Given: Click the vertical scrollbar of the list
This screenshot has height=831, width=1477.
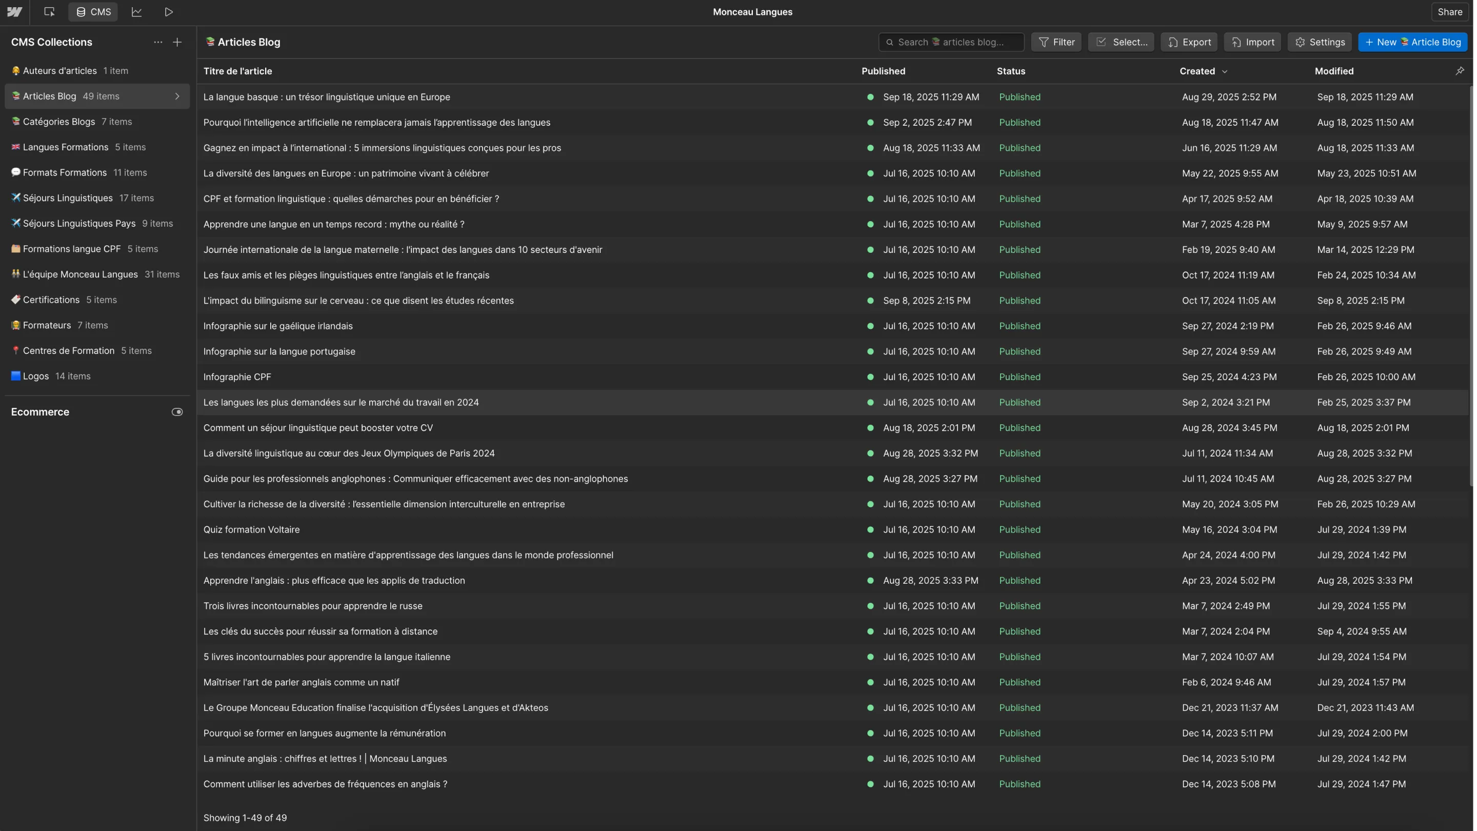Looking at the screenshot, I should [x=1471, y=287].
